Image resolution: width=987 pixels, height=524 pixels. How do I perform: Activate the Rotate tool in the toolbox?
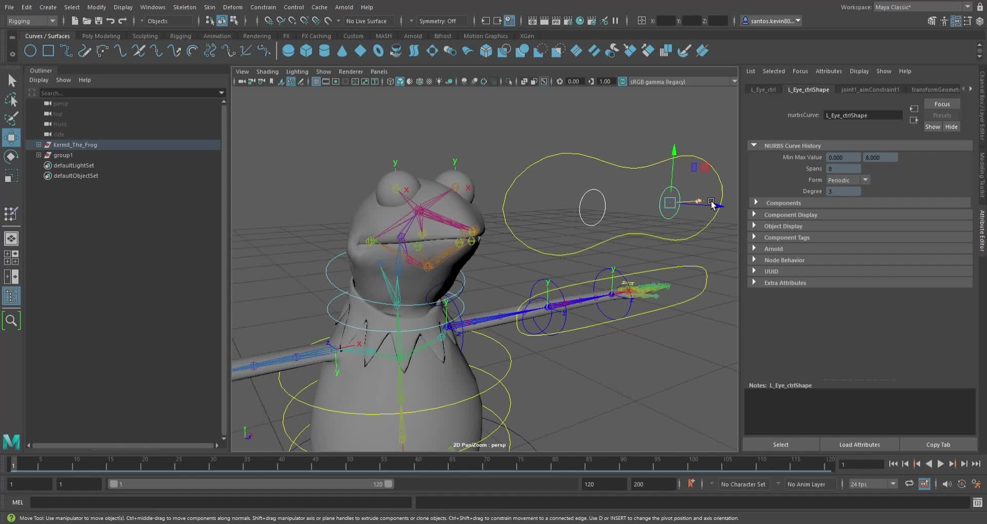11,157
